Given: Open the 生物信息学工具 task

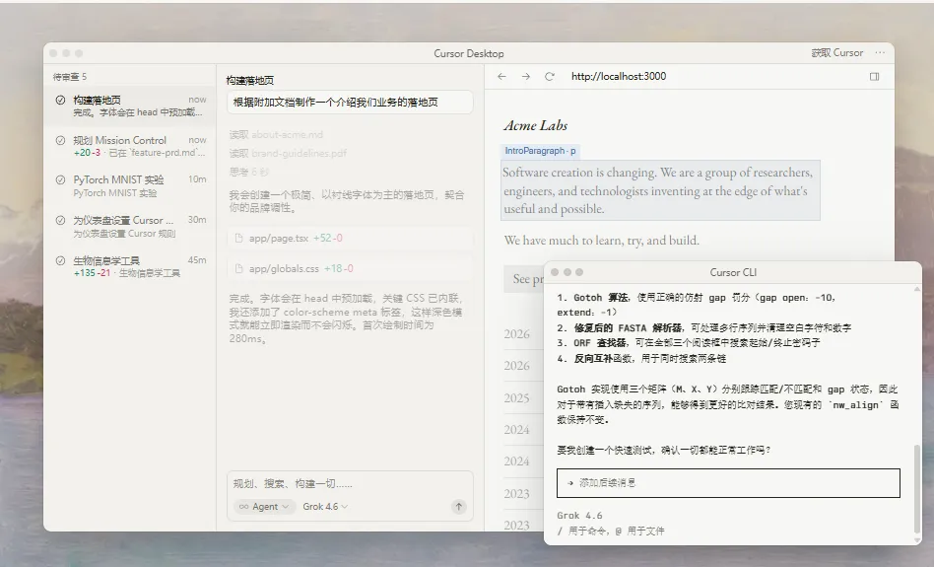Looking at the screenshot, I should pyautogui.click(x=130, y=266).
